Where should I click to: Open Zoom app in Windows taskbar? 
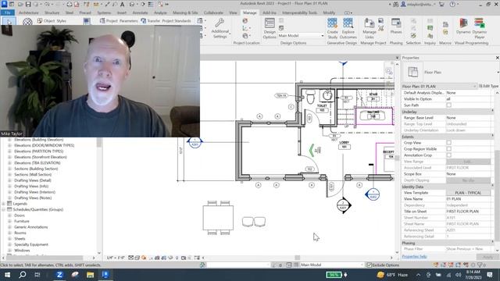[59, 275]
